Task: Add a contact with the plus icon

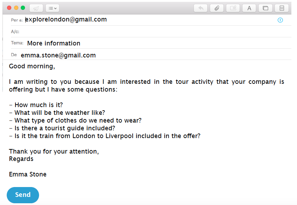Action: click(280, 20)
